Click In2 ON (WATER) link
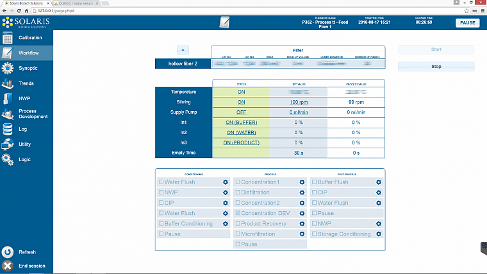The height and width of the screenshot is (274, 487). tap(242, 132)
